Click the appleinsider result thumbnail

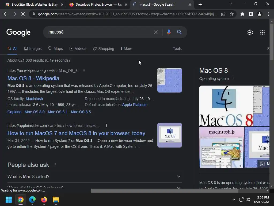click(x=169, y=135)
